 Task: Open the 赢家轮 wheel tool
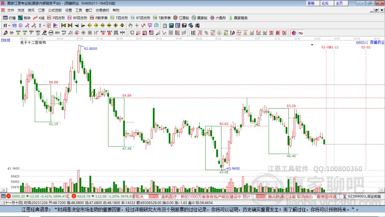[200, 18]
